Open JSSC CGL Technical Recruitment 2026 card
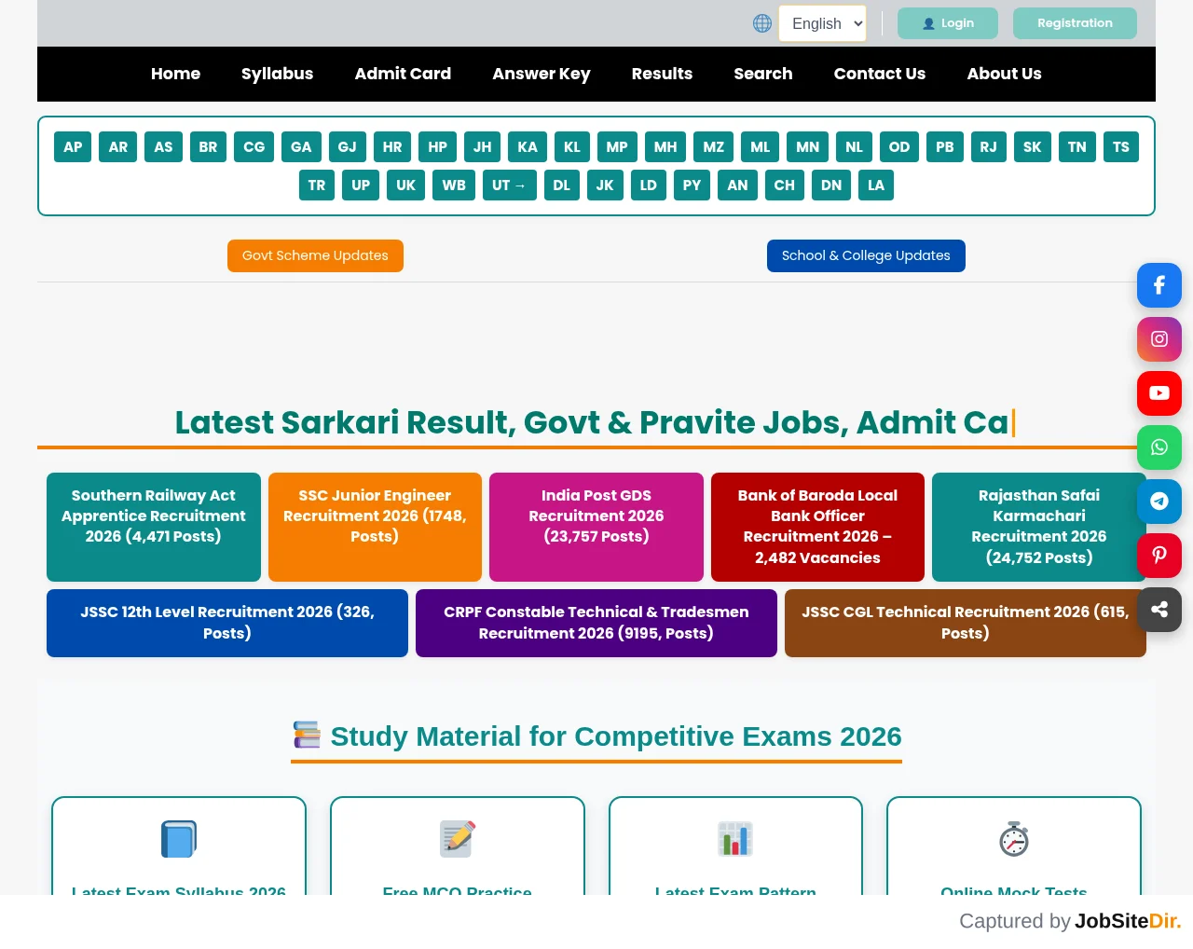 point(966,623)
